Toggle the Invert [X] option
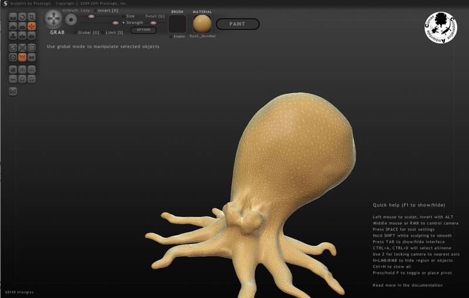This screenshot has width=469, height=298. tap(96, 11)
